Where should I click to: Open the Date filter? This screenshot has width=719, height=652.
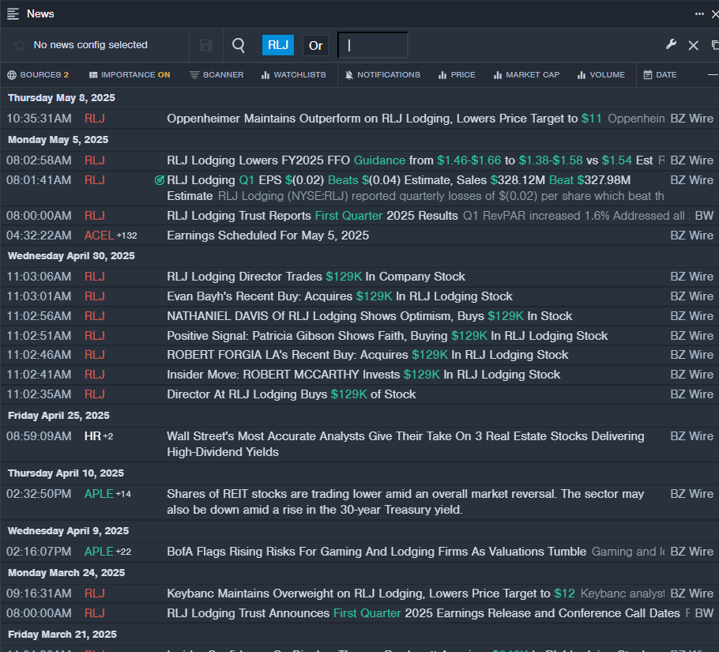pyautogui.click(x=660, y=75)
